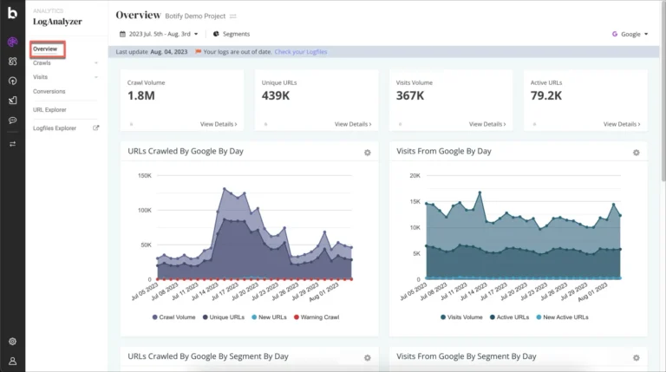Click the page vertical scrollbar
Screen dimensions: 666x372
click(663, 91)
